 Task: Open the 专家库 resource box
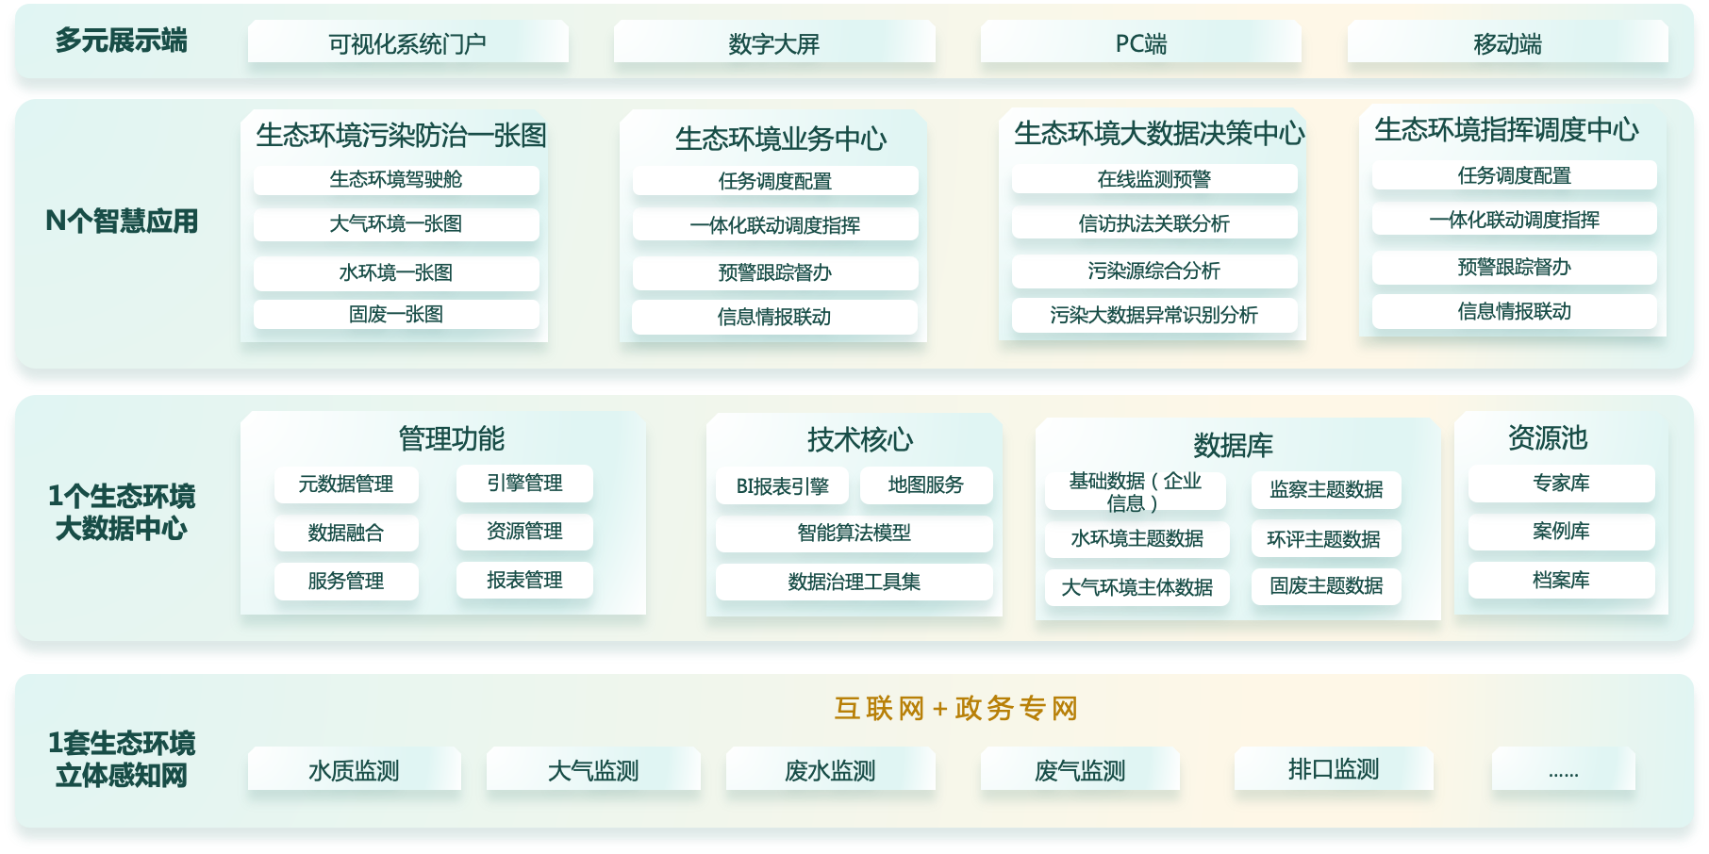tap(1562, 483)
